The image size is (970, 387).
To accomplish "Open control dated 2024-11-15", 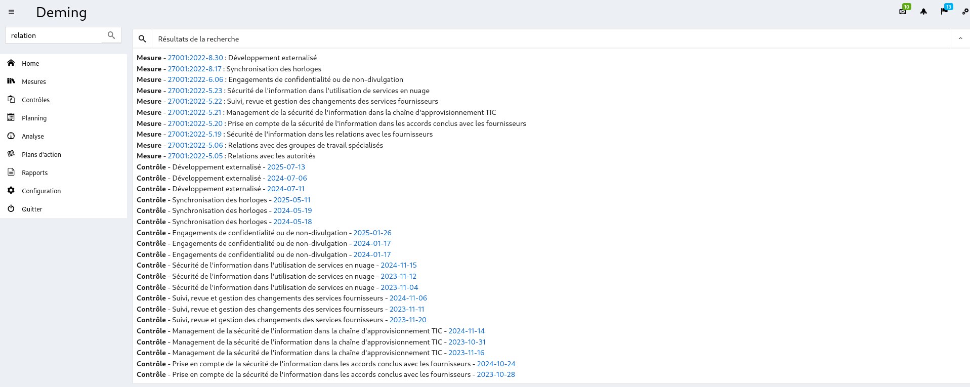I will point(398,265).
